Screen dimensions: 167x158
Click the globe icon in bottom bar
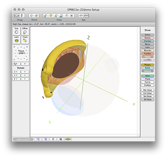[61, 139]
